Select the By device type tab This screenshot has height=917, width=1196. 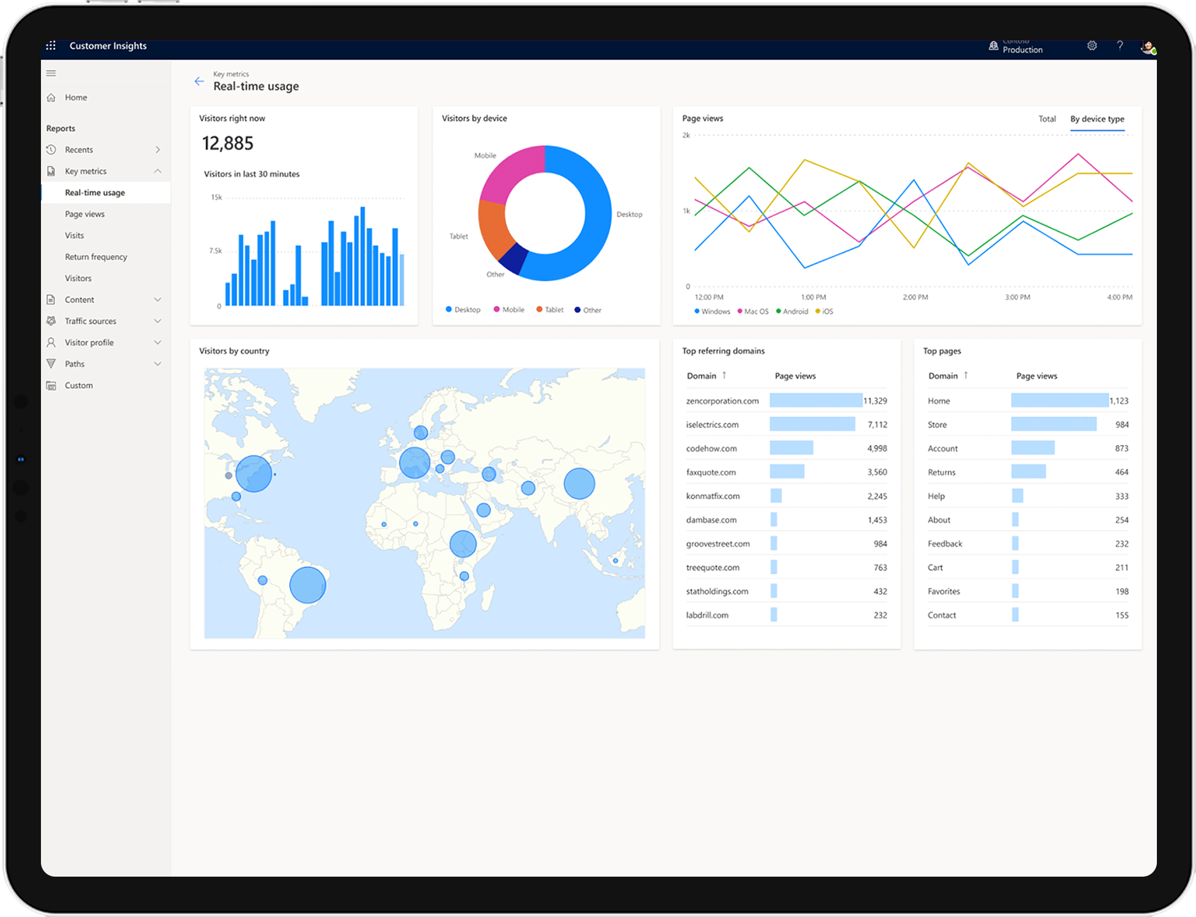1097,119
